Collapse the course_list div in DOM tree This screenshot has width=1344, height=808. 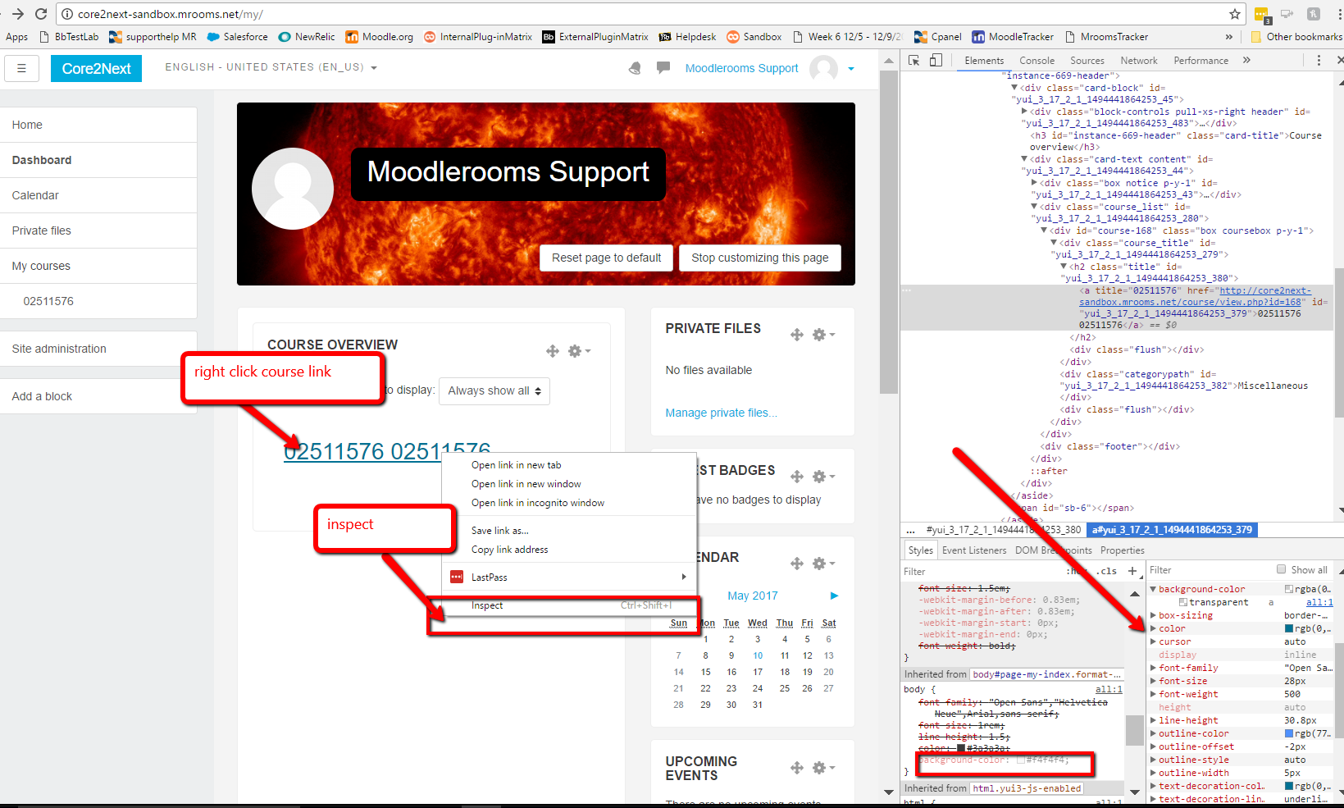click(x=1034, y=207)
